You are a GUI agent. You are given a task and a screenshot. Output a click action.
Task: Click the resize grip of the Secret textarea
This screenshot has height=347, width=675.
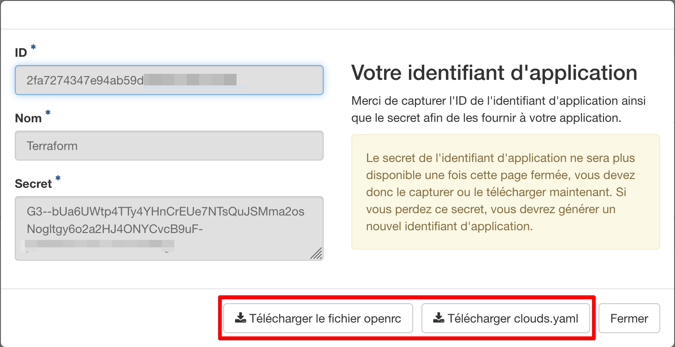tap(316, 253)
